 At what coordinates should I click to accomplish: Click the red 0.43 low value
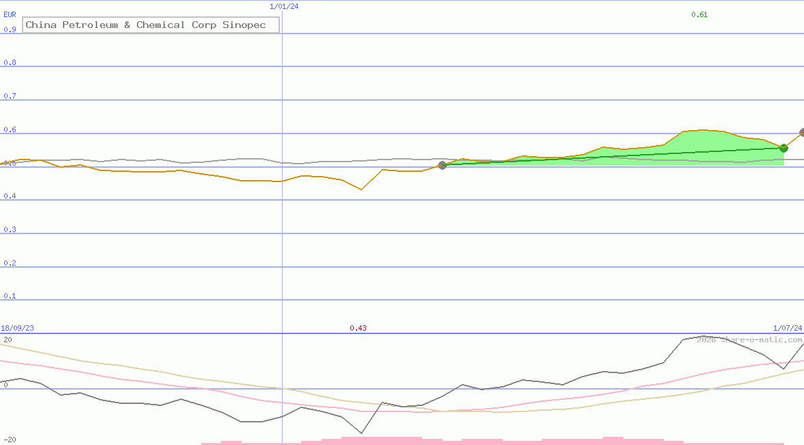pos(358,328)
